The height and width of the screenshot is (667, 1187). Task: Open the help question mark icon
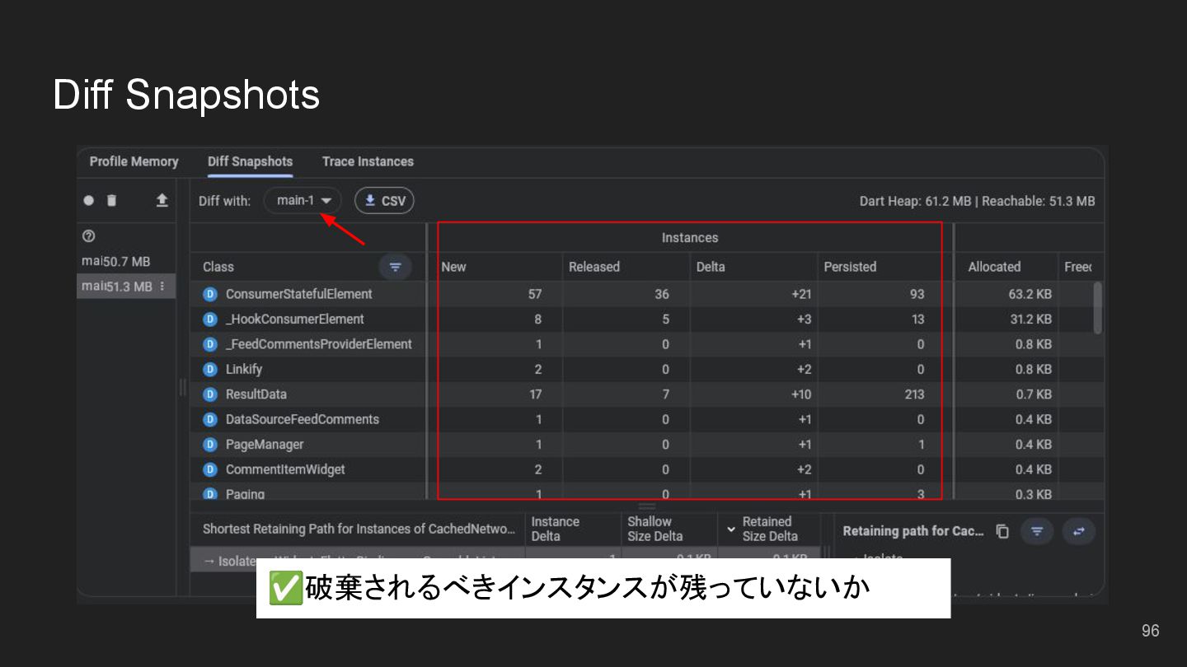tap(89, 236)
